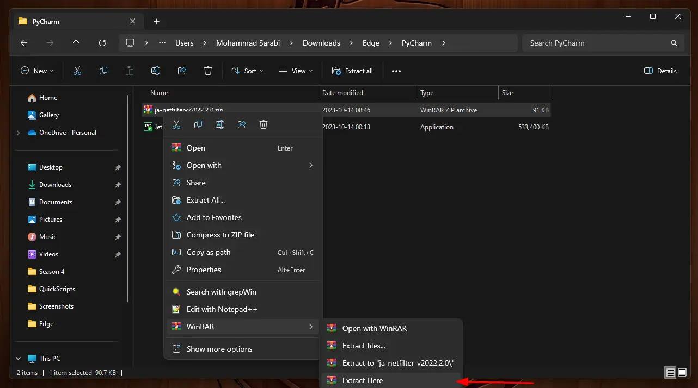
Task: Choose Copy as path from the context menu
Action: 209,252
